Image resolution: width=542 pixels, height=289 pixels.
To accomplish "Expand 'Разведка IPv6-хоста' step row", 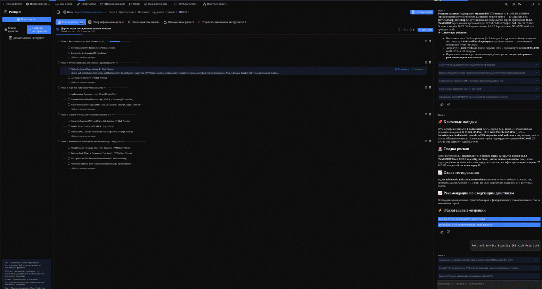I will click(489, 276).
